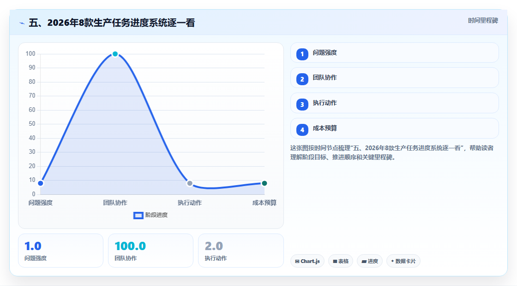Viewport: 517px width, 286px height.
Task: Click the 成本预算 green data point
Action: click(x=264, y=183)
